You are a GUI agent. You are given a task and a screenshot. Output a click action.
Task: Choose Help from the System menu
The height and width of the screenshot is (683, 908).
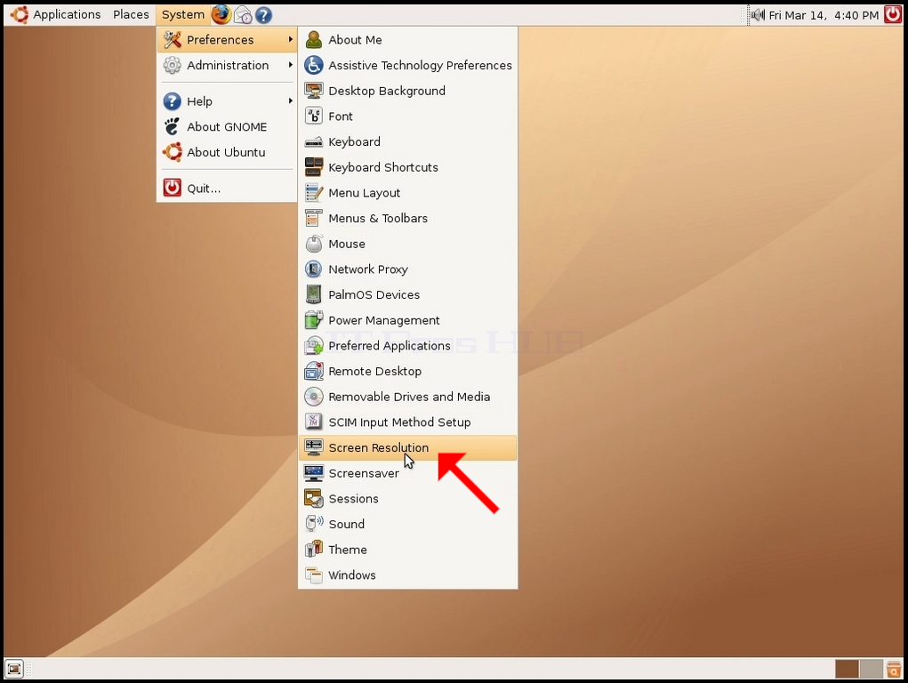(227, 101)
